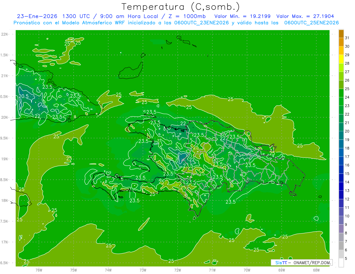Click the '21N' latitude axis label
This screenshot has width=355, height=274.
pyautogui.click(x=5, y=76)
